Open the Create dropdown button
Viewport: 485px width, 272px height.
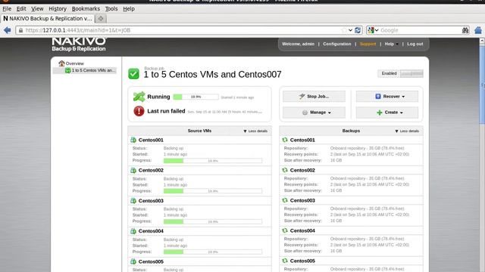(387, 113)
